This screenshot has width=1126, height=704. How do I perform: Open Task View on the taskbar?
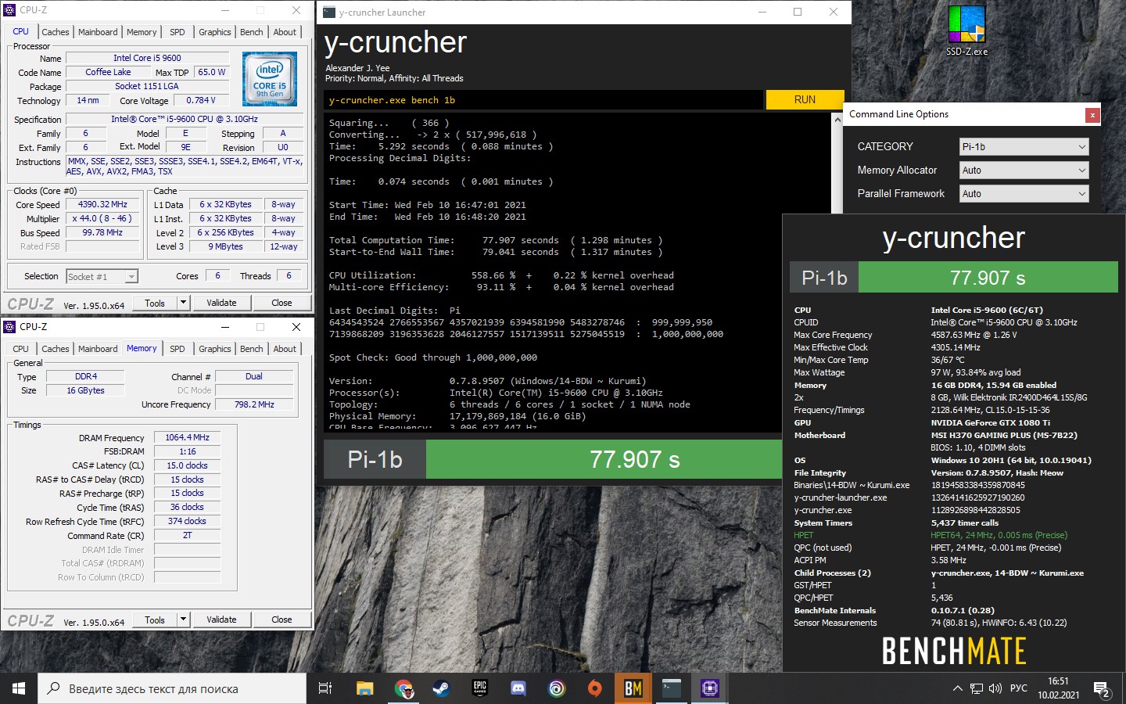click(325, 688)
